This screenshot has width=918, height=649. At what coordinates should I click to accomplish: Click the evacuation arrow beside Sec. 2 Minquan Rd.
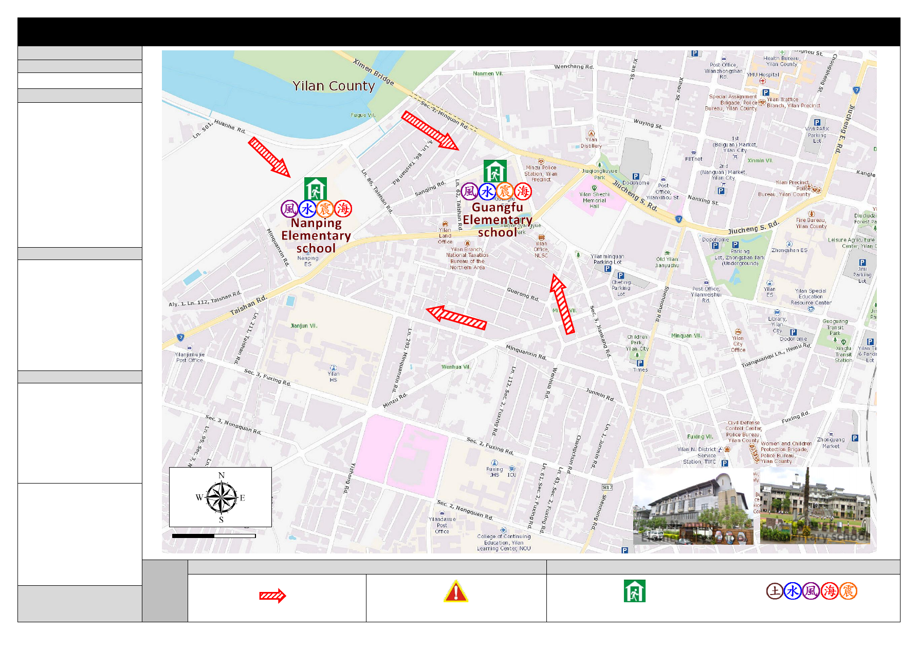(430, 131)
